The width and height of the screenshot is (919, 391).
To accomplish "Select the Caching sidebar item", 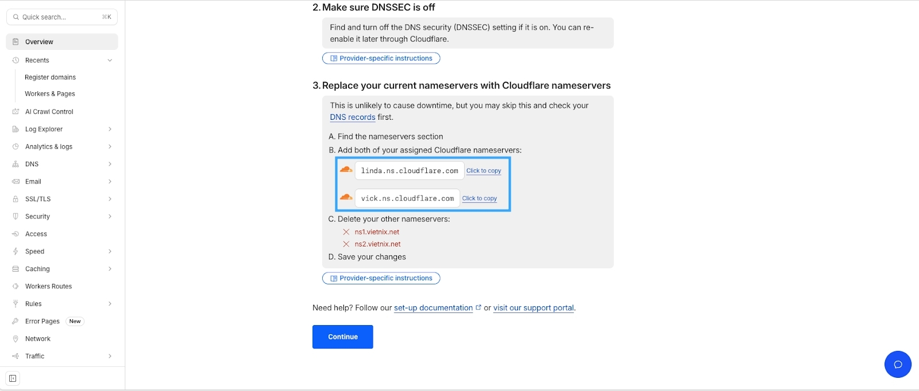I will coord(37,268).
